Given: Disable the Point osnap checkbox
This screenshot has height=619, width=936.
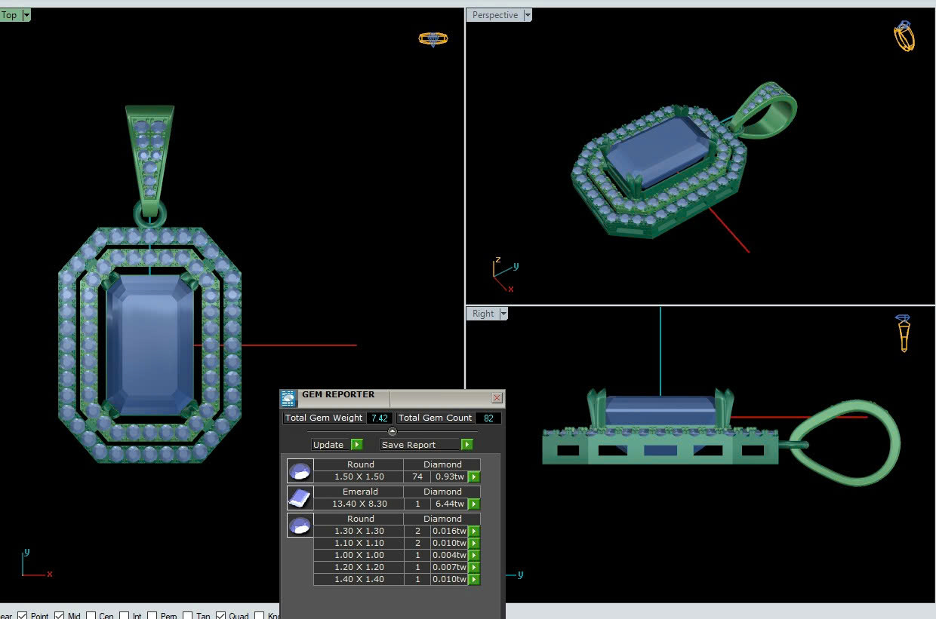Looking at the screenshot, I should click(23, 615).
